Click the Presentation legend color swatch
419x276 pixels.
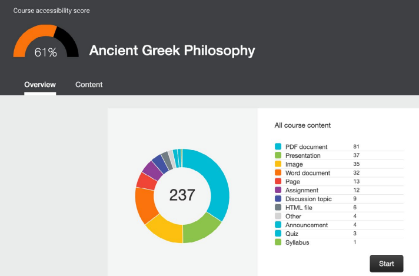(278, 155)
